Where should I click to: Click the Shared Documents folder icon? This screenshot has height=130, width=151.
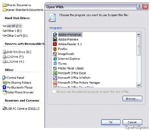[5, 5]
